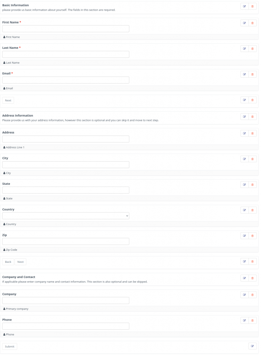Focus the First Name input field

(66, 29)
